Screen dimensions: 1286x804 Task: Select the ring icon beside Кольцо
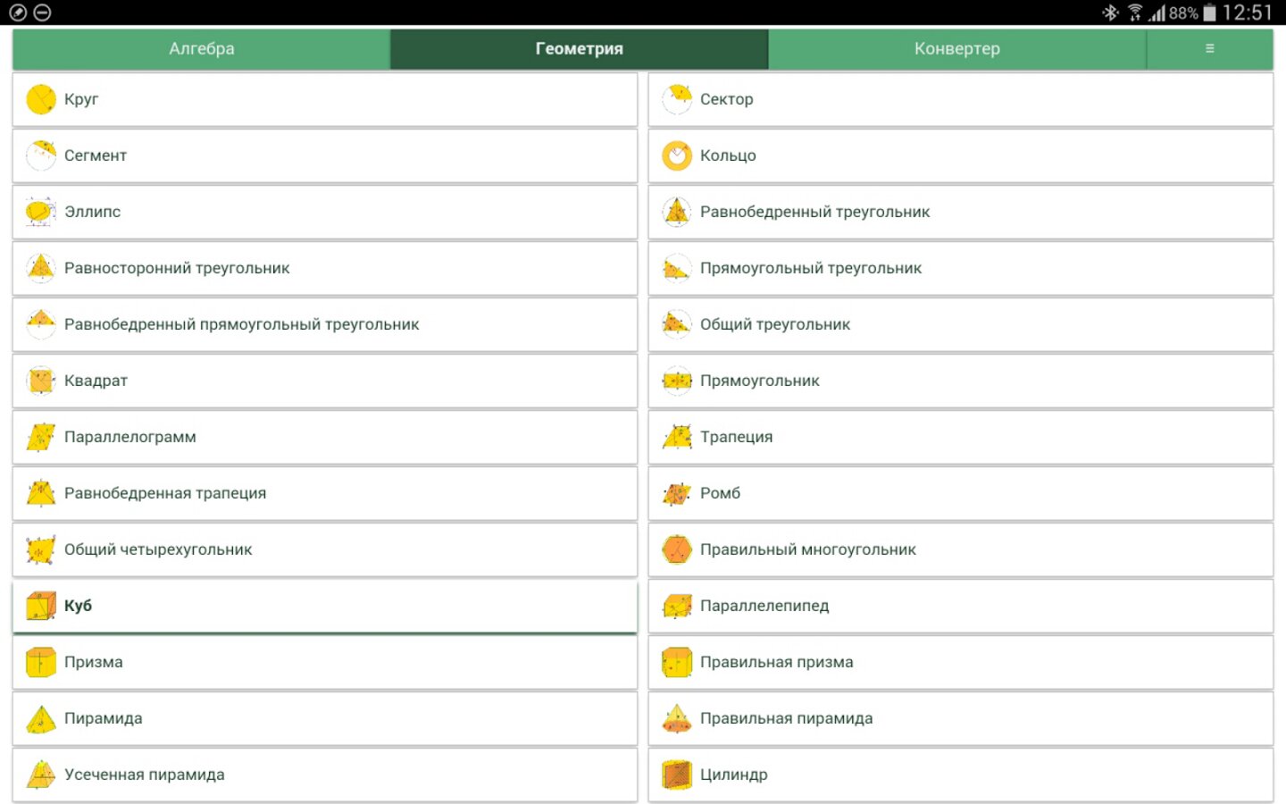677,155
